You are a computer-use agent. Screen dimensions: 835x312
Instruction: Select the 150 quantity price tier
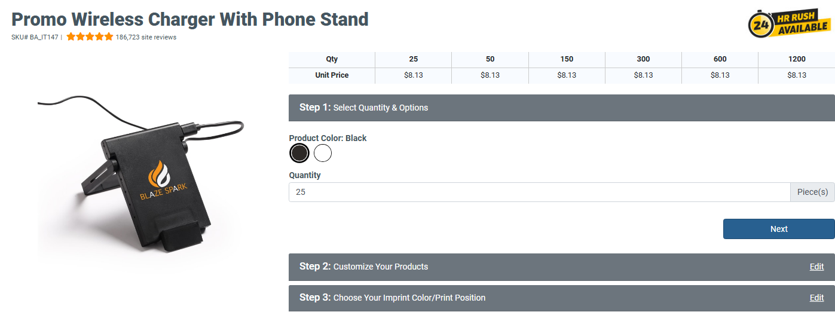click(567, 59)
